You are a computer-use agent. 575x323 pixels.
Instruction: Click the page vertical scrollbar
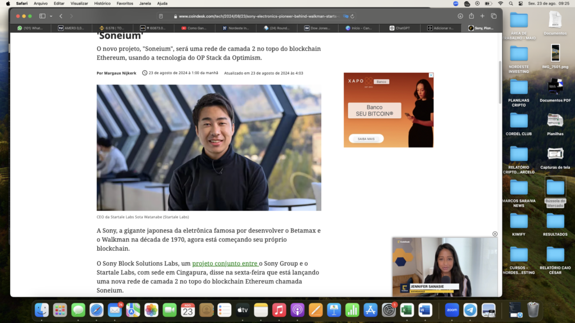tap(500, 82)
